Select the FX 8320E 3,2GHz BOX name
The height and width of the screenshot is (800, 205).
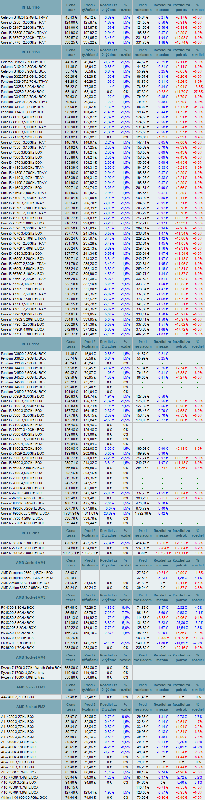pos(18,628)
